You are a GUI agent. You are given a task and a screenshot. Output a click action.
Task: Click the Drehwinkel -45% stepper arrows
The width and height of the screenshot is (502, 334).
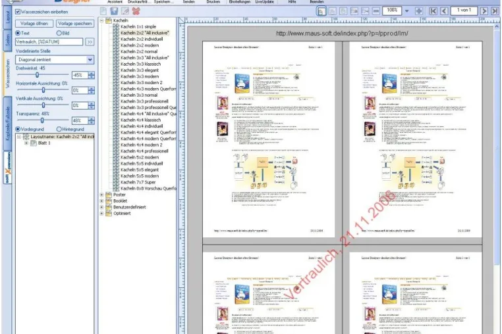(92, 75)
